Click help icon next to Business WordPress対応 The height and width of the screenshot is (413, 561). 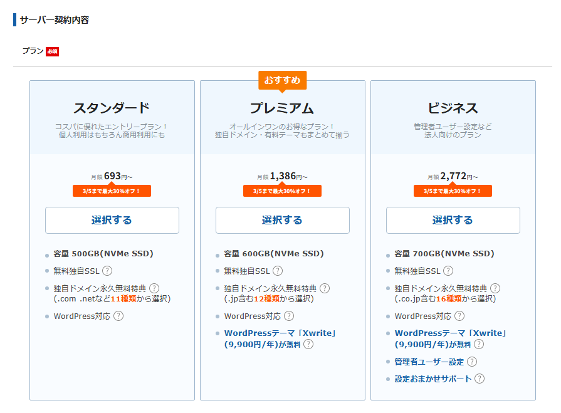459,316
